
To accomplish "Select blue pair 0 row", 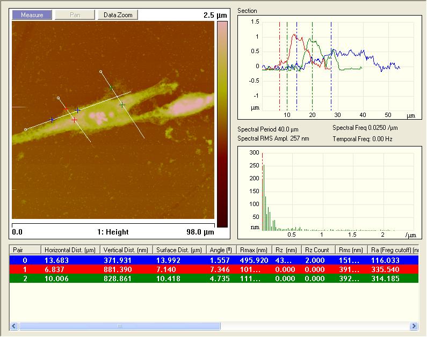I will point(214,260).
